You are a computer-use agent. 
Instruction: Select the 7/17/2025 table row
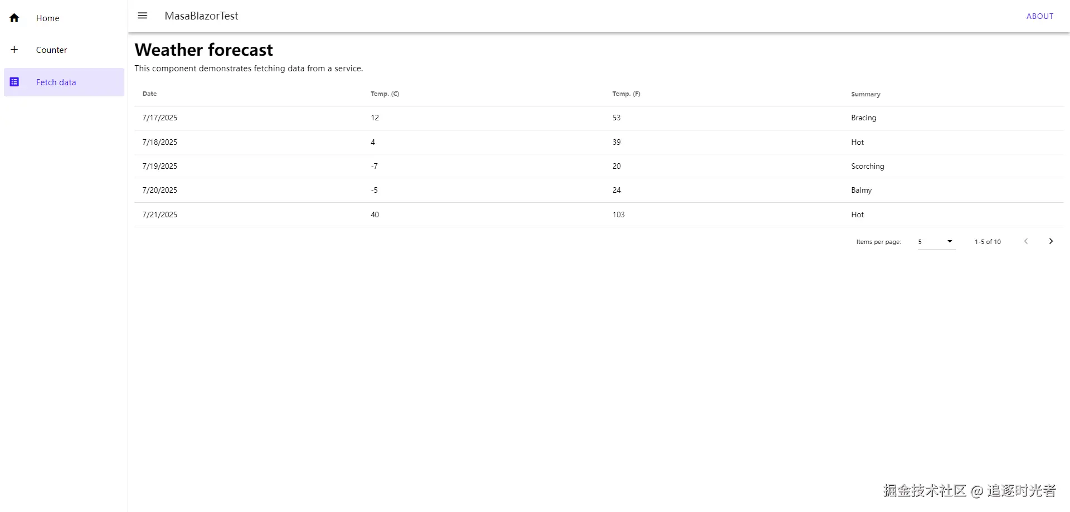(x=160, y=118)
